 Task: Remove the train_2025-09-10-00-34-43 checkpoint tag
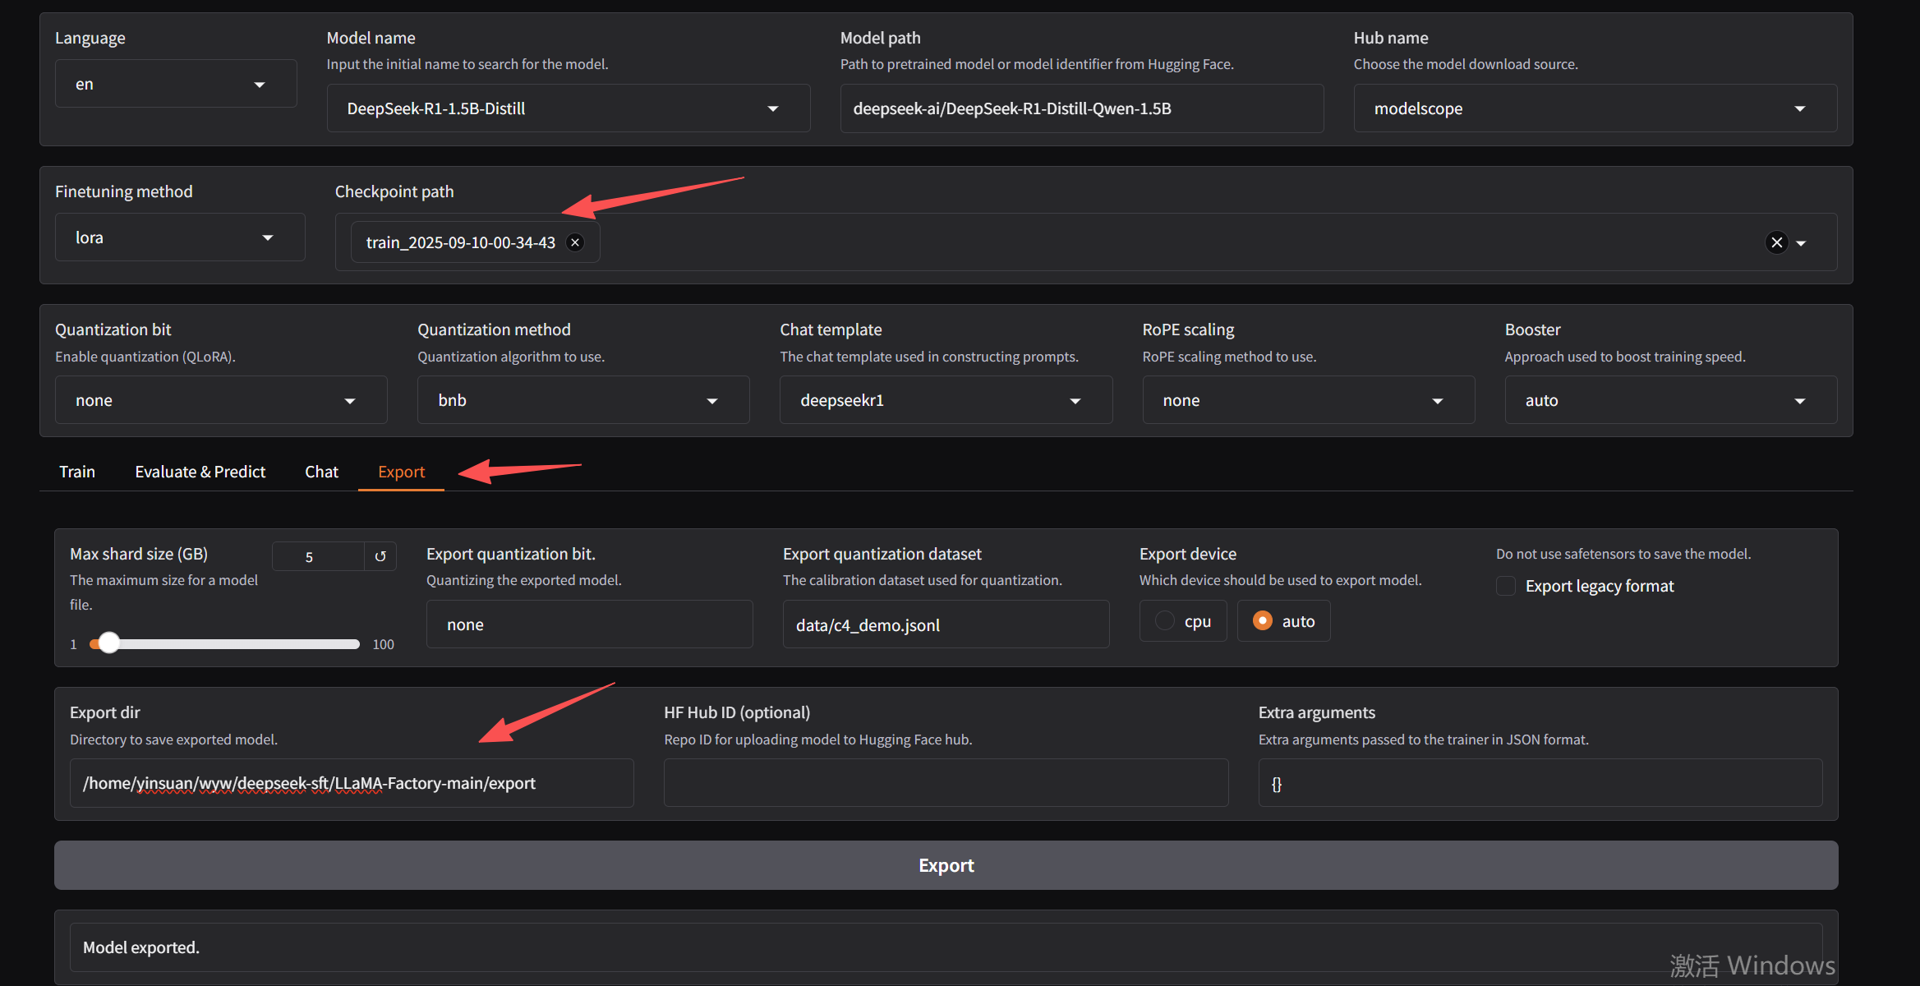pos(575,242)
